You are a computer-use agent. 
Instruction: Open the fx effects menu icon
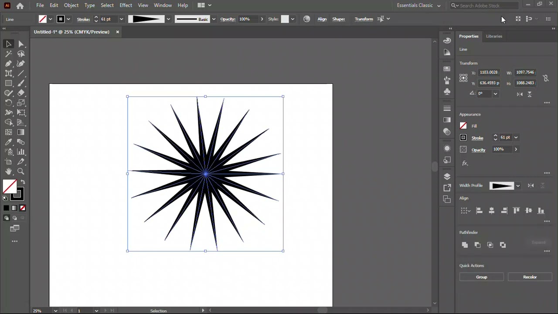465,163
